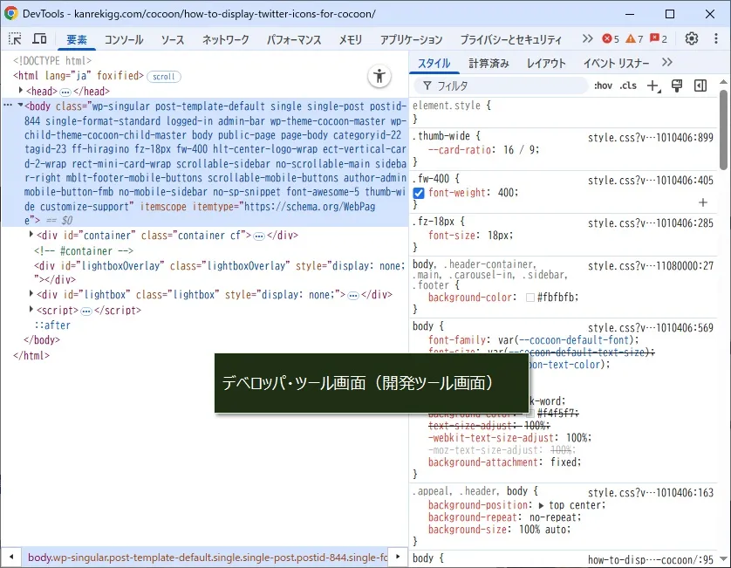This screenshot has height=568, width=731.
Task: Toggle the computed styles sidebar icon
Action: click(x=700, y=86)
